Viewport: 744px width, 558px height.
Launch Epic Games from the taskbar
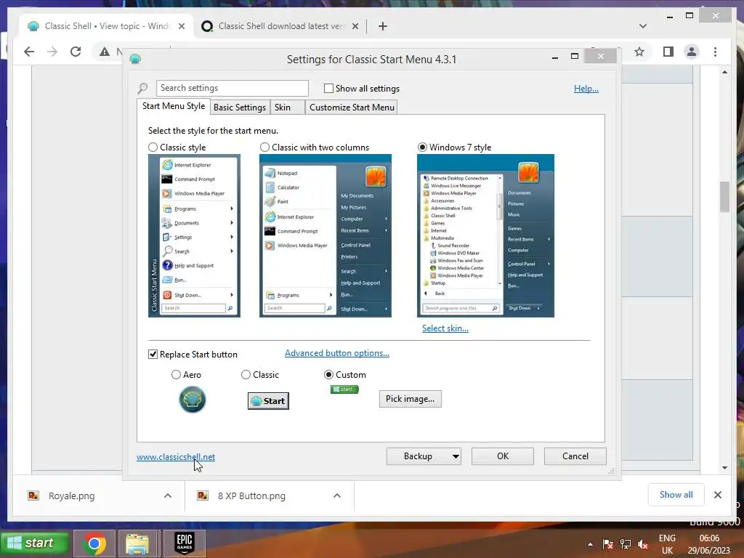click(x=184, y=543)
